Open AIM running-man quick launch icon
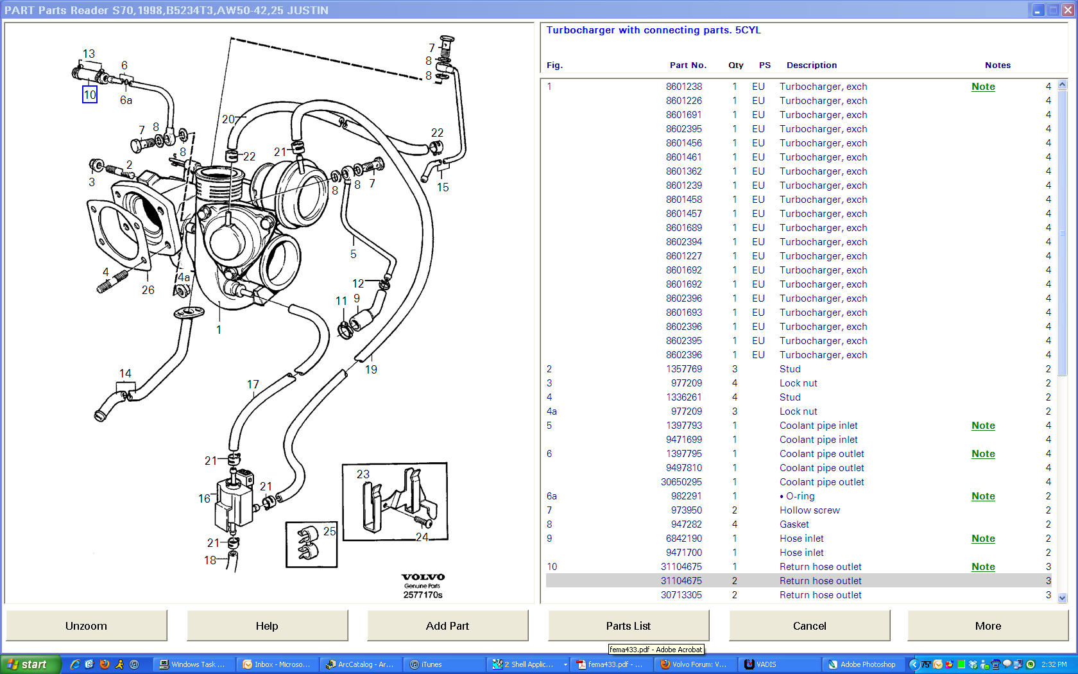Image resolution: width=1078 pixels, height=674 pixels. click(119, 664)
